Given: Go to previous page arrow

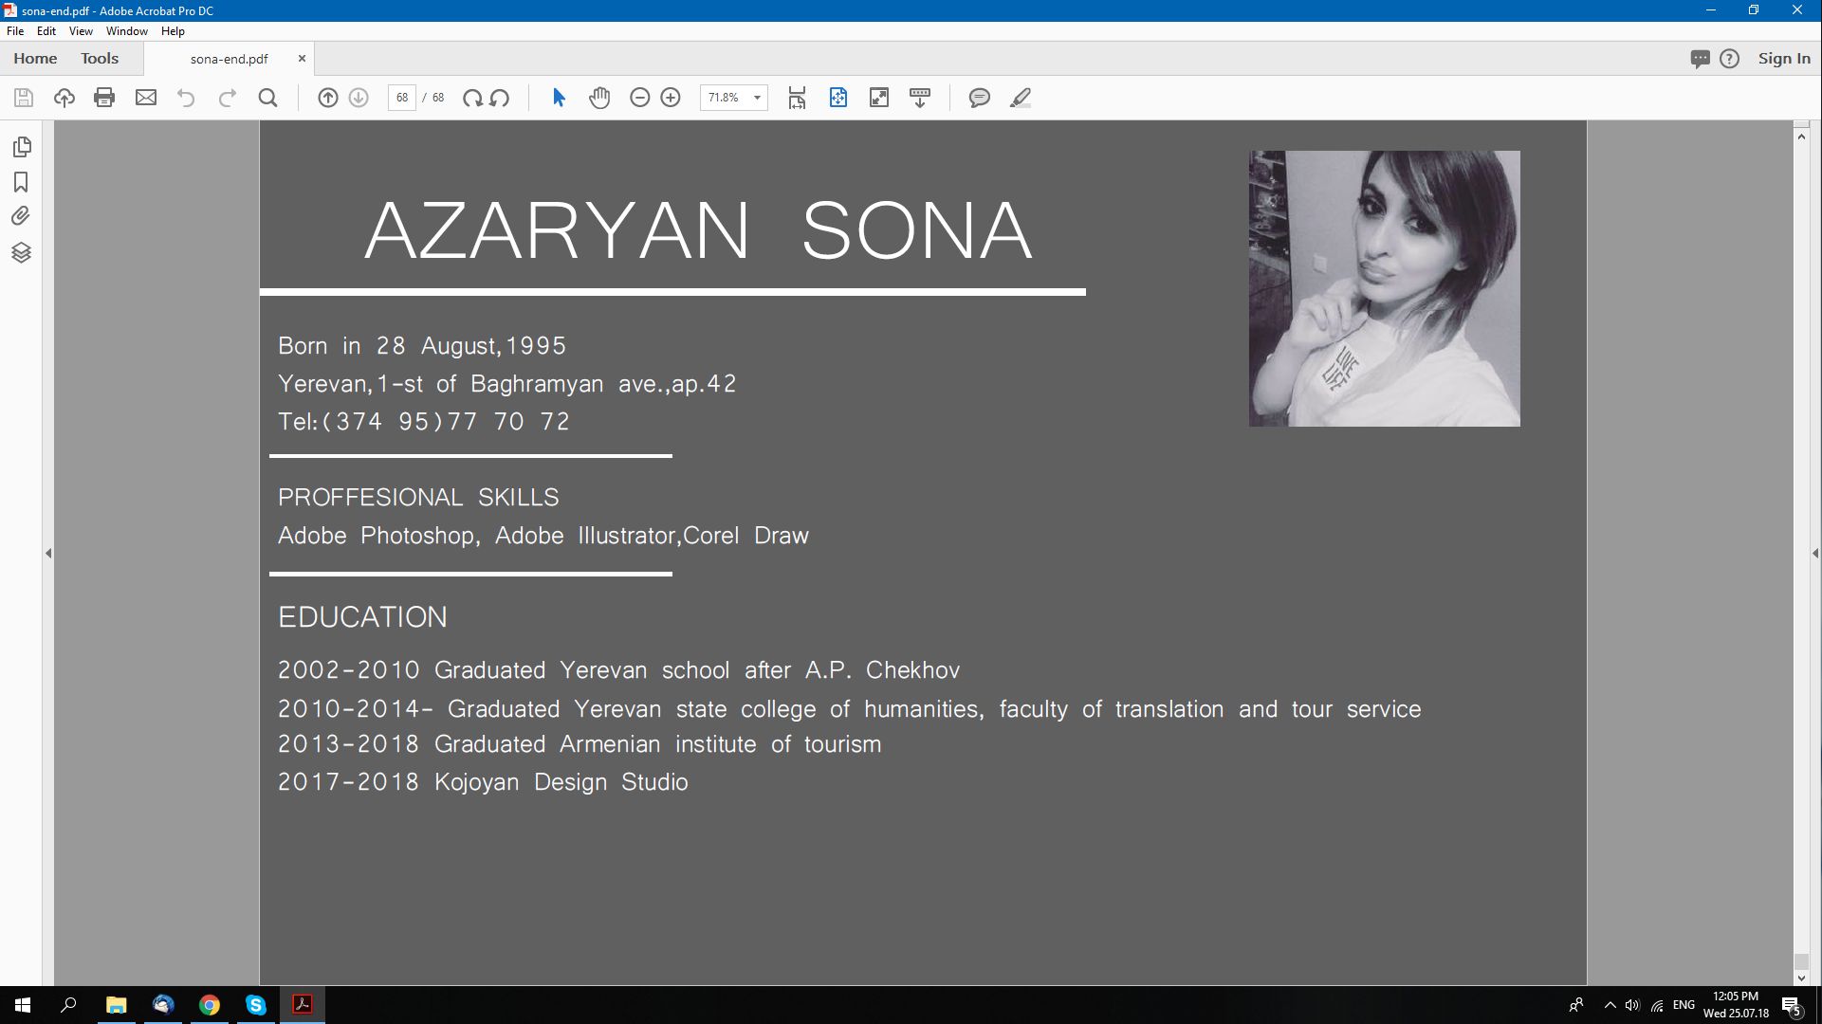Looking at the screenshot, I should pos(328,98).
